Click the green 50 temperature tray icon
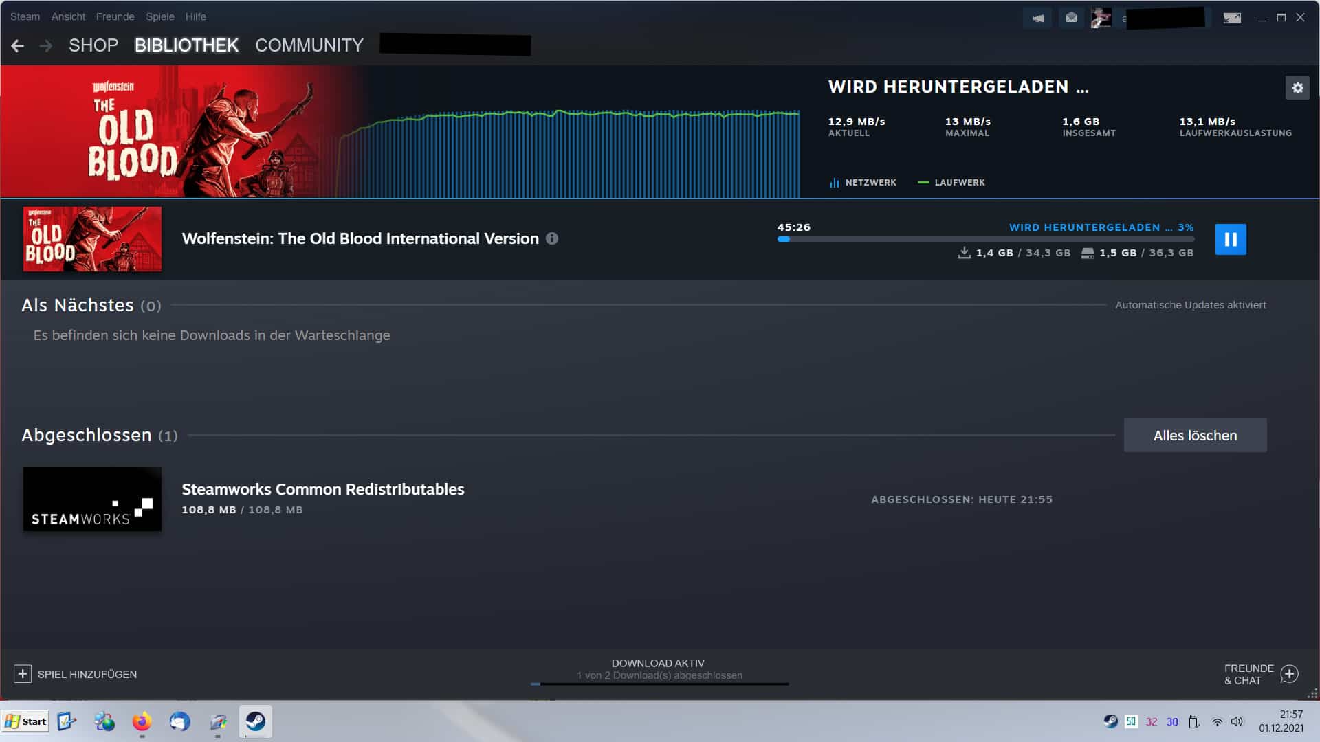1320x742 pixels. [x=1131, y=721]
